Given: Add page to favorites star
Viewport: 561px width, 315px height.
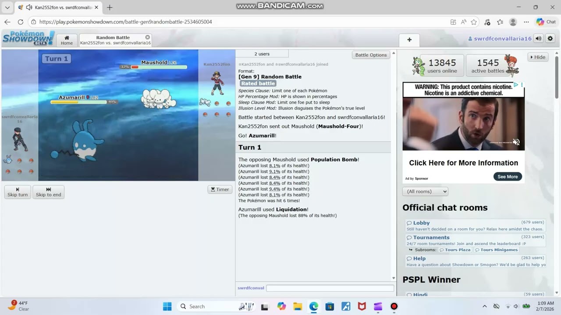Looking at the screenshot, I should [x=474, y=22].
